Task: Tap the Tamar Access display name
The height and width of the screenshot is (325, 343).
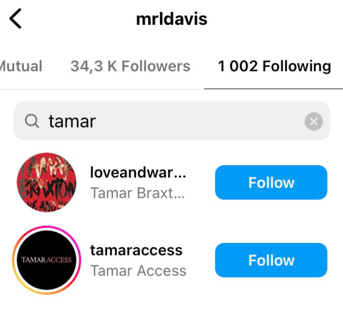Action: click(138, 271)
